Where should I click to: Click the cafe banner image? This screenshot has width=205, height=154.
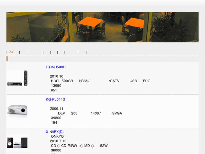[103, 27]
